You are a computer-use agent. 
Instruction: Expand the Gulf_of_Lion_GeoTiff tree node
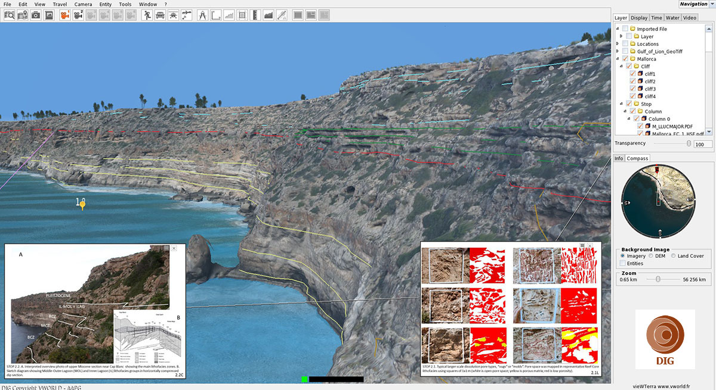[617, 52]
